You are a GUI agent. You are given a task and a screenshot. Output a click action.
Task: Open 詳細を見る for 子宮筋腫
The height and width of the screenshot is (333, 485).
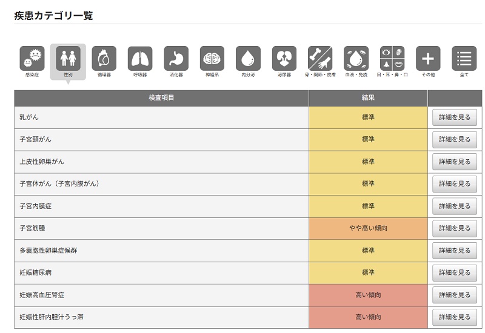[x=454, y=228]
